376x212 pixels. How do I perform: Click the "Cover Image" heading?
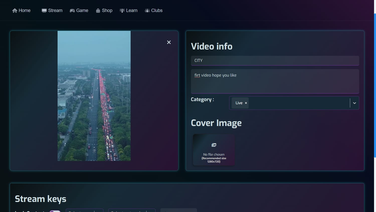coord(216,123)
